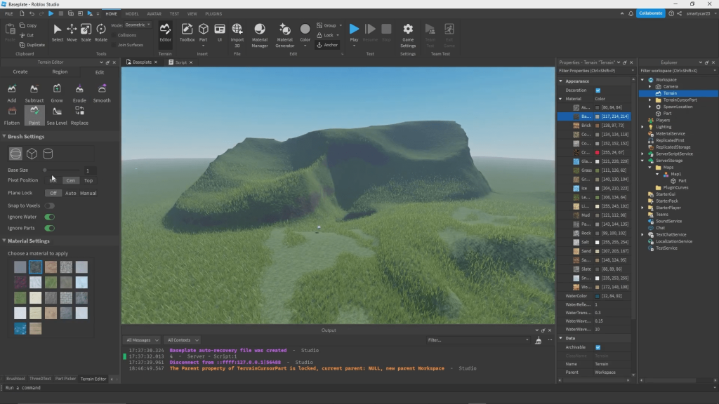The height and width of the screenshot is (404, 719).
Task: Toggle Join Surfaces option
Action: (127, 45)
